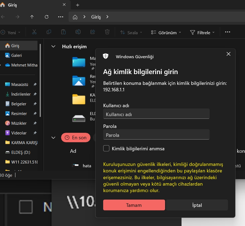
Task: Click the Rename icon in toolbar
Action: (x=78, y=32)
